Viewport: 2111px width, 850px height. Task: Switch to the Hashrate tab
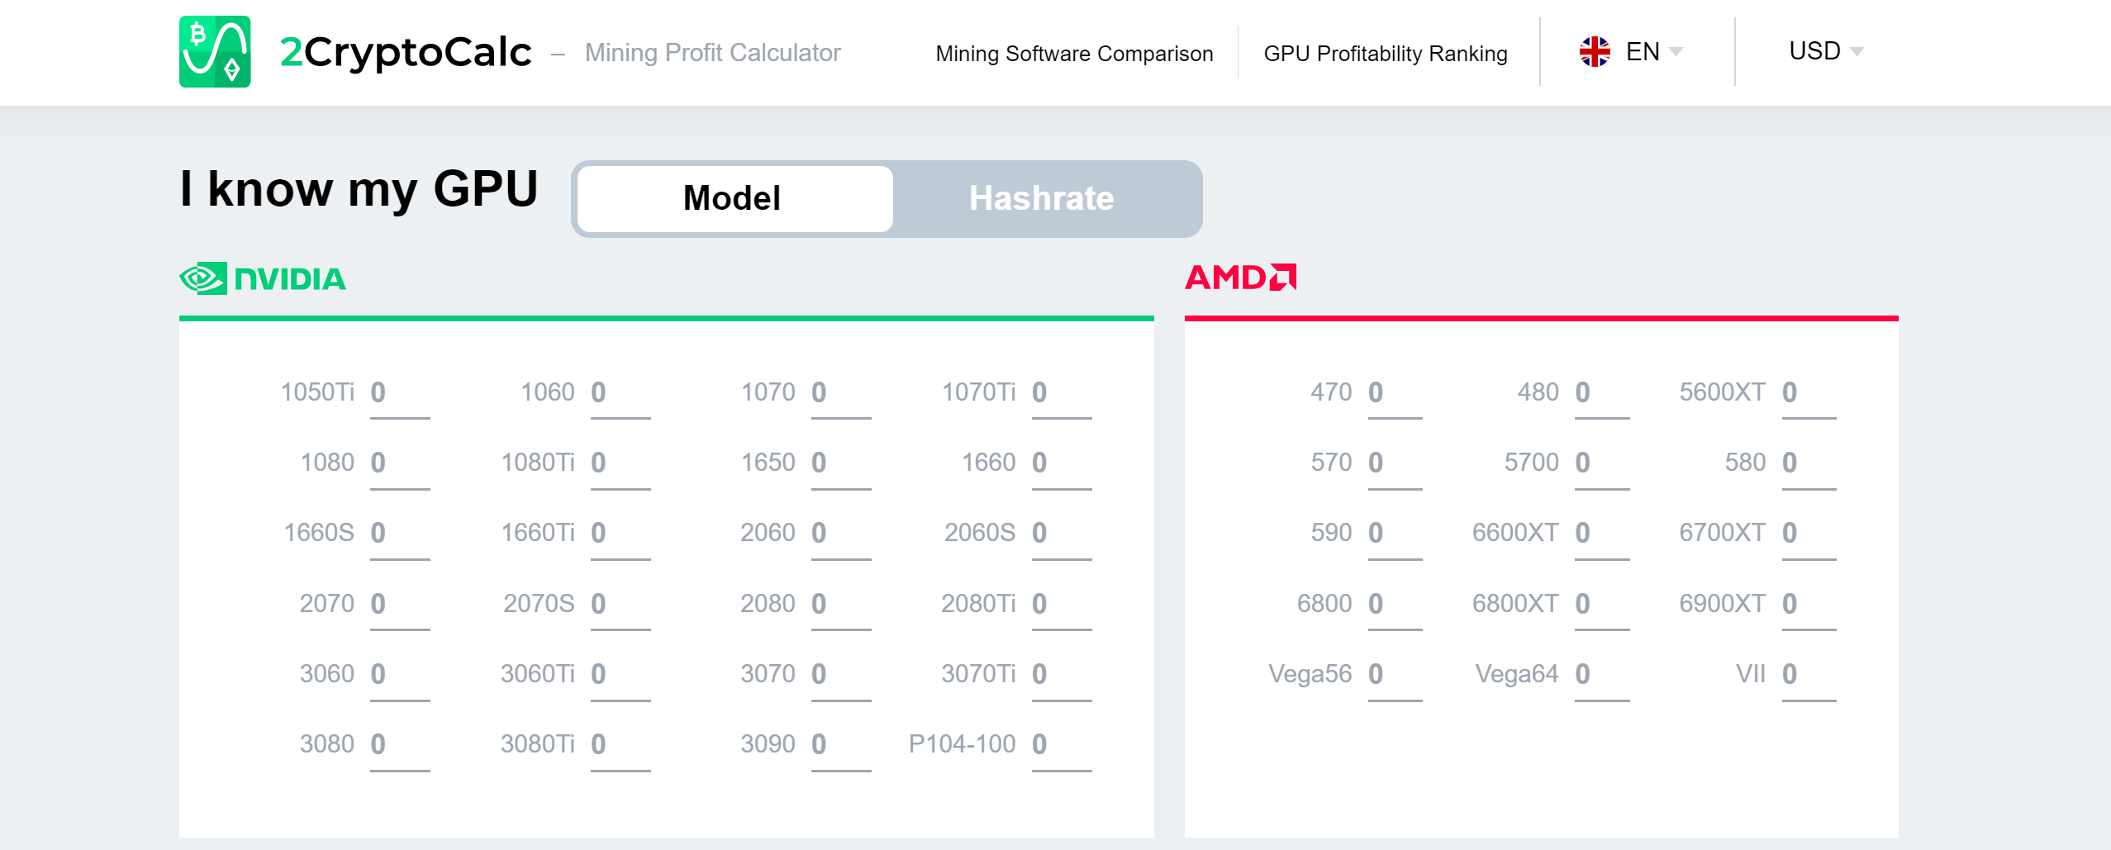coord(1041,198)
